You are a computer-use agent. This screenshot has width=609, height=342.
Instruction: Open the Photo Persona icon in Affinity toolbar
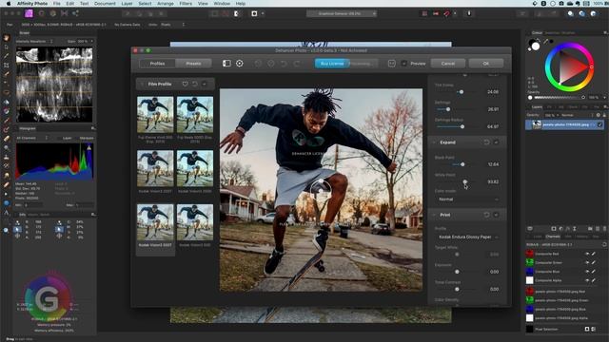coord(29,13)
